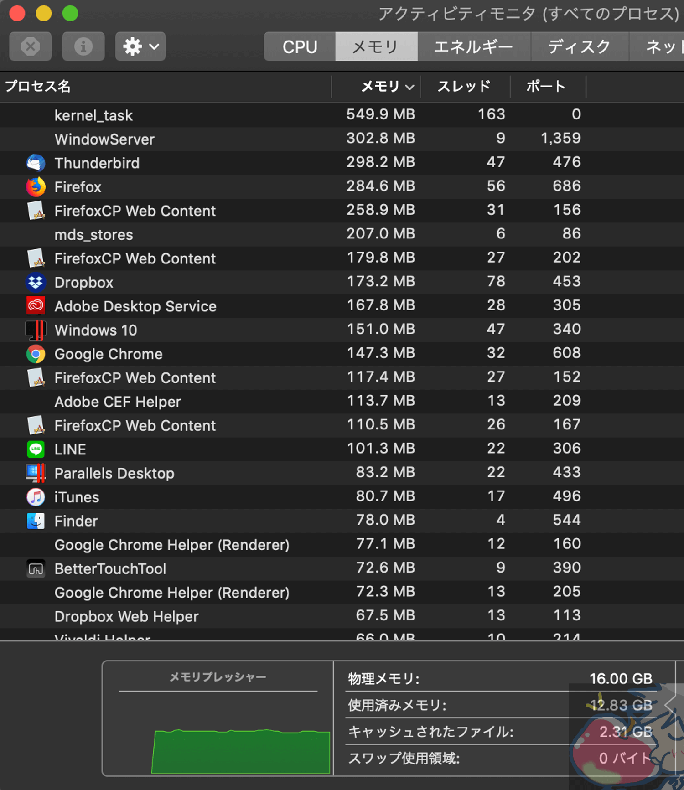Click the 549.9 MB memory value
Viewport: 684px width, 790px height.
381,114
